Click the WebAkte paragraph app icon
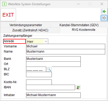The height and width of the screenshot is (101, 108). 4,4
